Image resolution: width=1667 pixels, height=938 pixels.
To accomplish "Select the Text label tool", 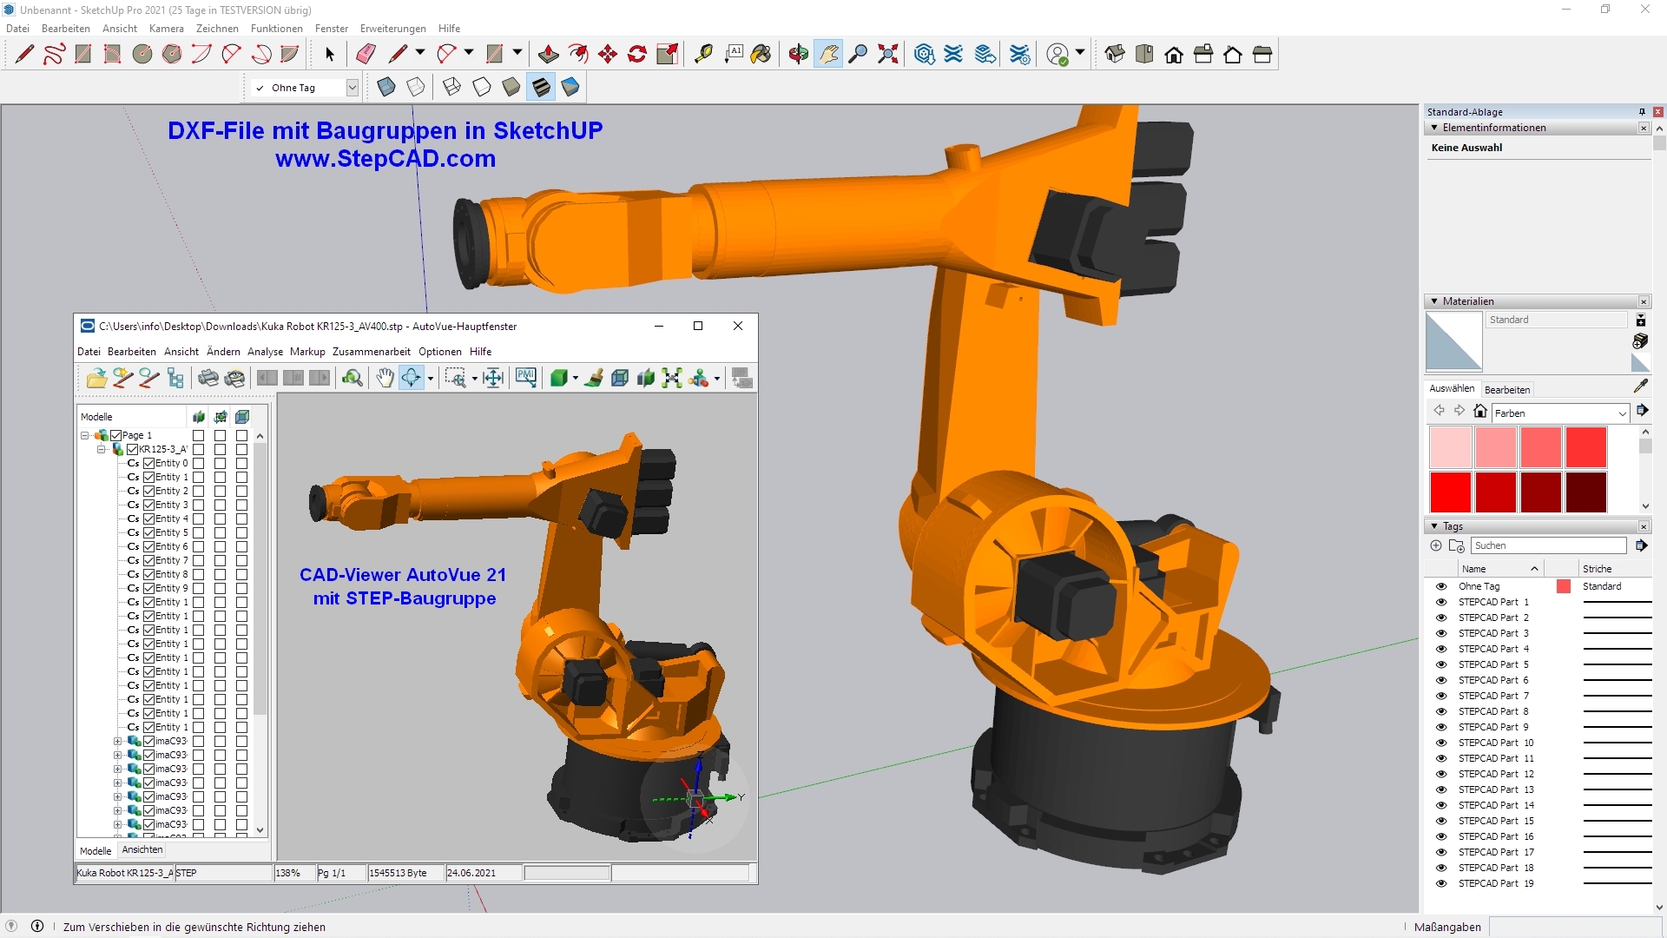I will pos(733,55).
